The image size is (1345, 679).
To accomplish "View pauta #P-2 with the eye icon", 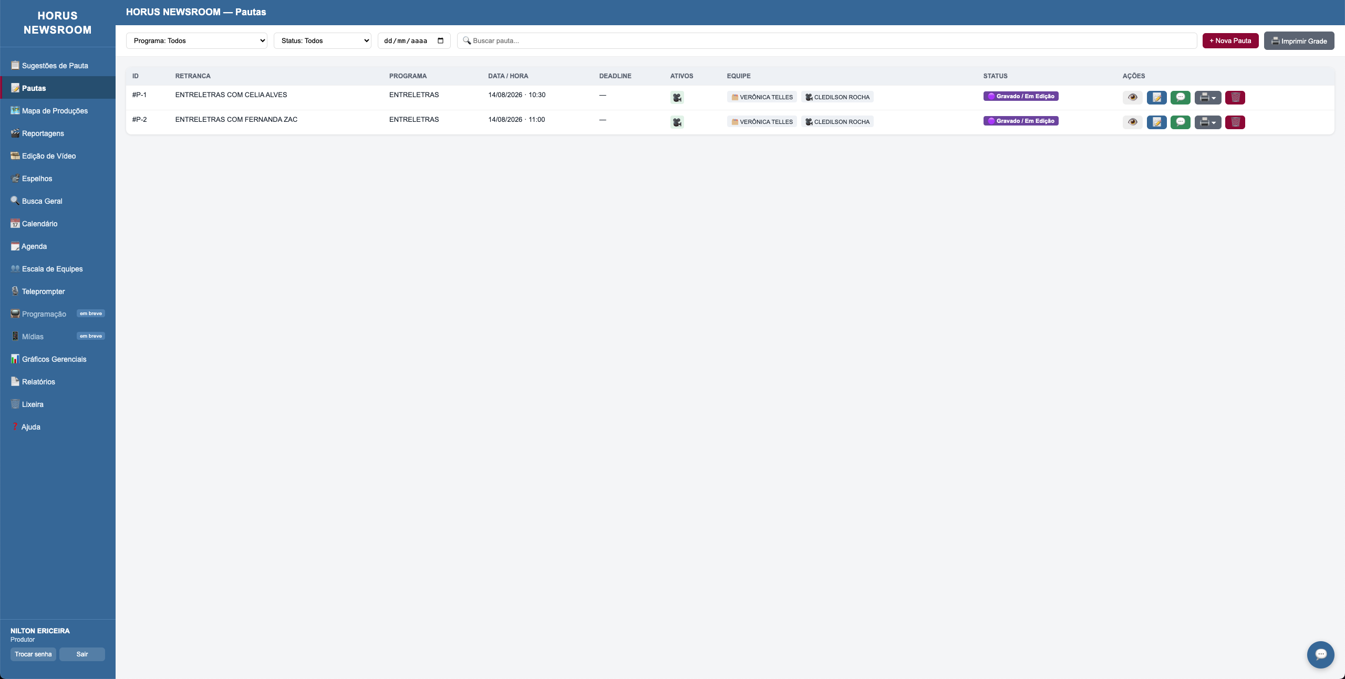I will pos(1132,122).
